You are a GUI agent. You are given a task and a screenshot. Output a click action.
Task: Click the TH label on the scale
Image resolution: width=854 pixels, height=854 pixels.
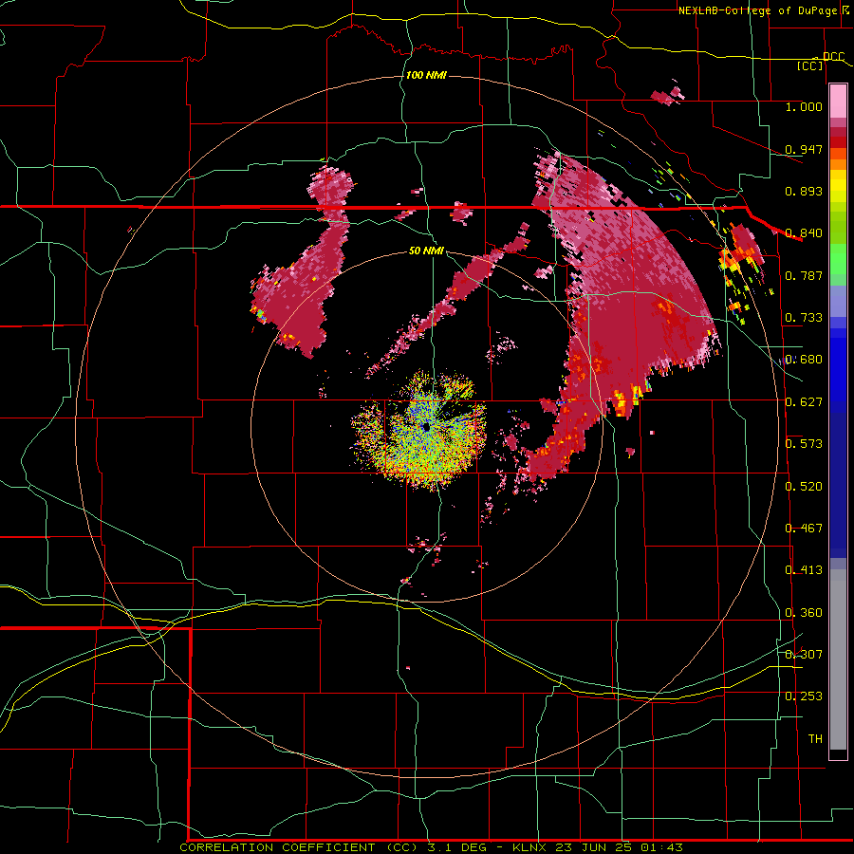[x=815, y=739]
